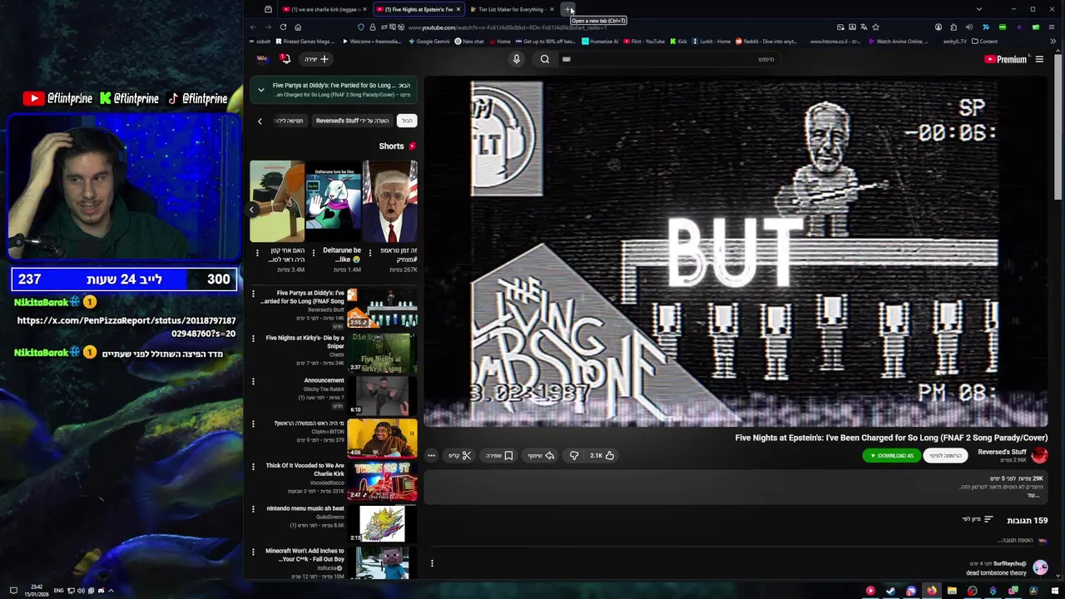Open the 'Google Gemini' bookmark
The height and width of the screenshot is (599, 1065).
429,41
